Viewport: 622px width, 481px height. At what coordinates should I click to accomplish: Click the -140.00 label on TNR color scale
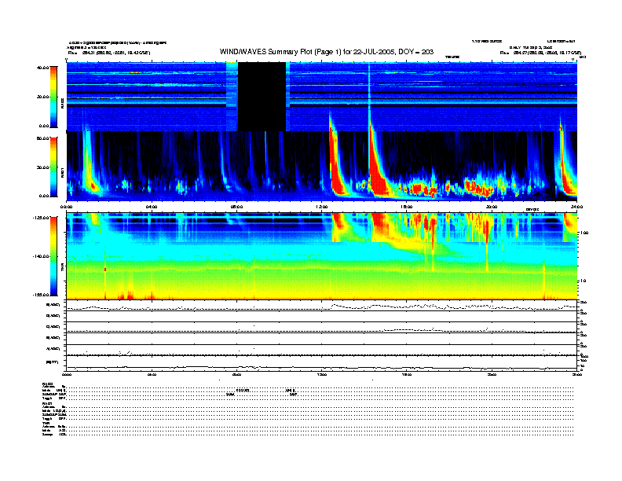coord(41,256)
